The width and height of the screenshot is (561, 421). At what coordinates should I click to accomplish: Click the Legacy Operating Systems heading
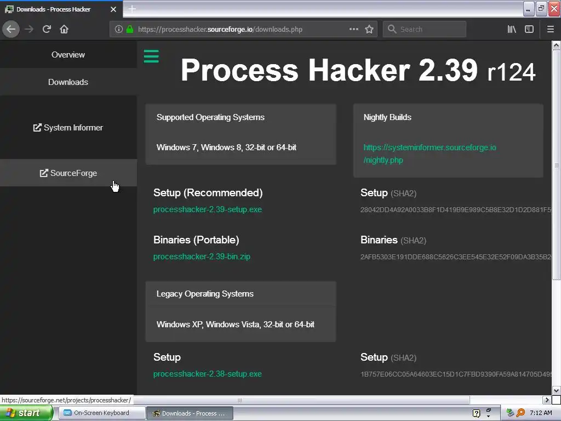click(205, 294)
